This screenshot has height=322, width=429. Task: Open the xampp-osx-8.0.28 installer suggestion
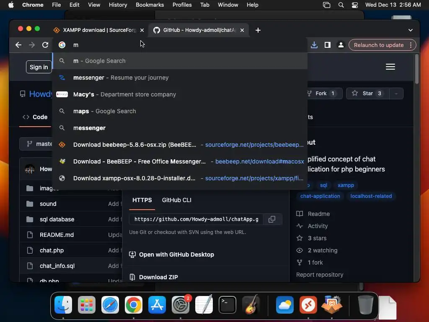point(180,178)
